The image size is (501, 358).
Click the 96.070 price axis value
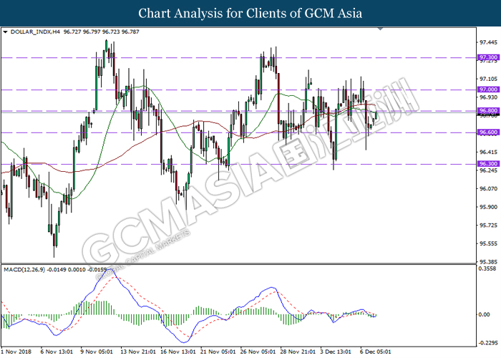[x=489, y=189]
